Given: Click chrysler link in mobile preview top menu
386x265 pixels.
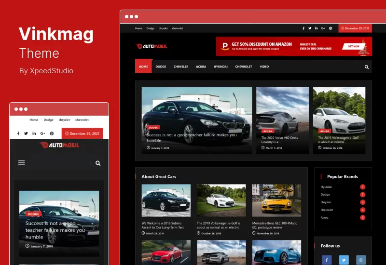Looking at the screenshot, I should (64, 119).
